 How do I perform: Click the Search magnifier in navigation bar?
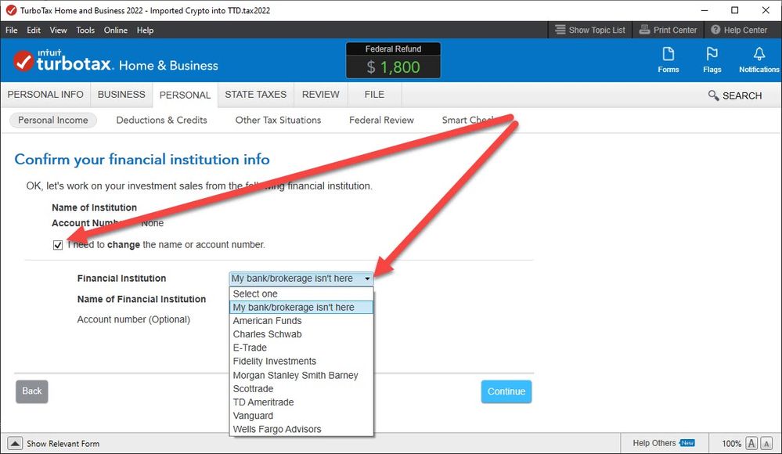pos(713,95)
